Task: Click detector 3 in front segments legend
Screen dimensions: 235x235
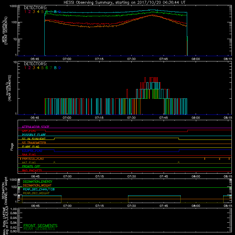Action: coord(34,11)
